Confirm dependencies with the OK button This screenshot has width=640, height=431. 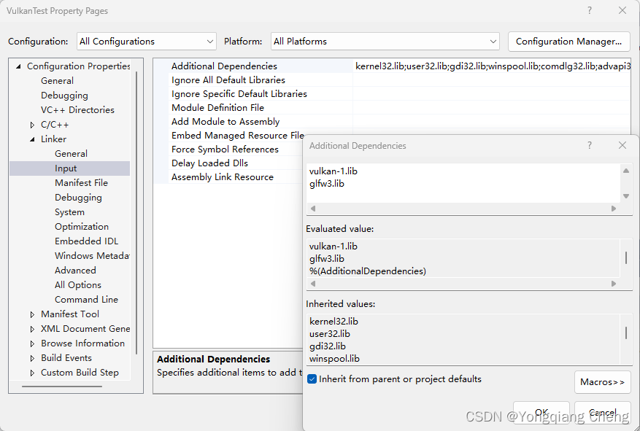[x=541, y=412]
